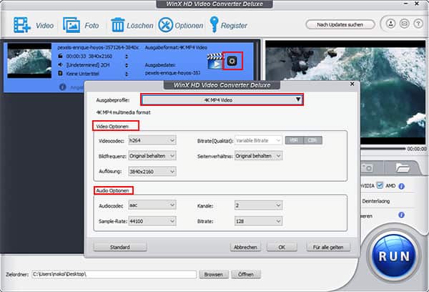429x292 pixels.
Task: Click Für alle gelten button
Action: pos(328,247)
